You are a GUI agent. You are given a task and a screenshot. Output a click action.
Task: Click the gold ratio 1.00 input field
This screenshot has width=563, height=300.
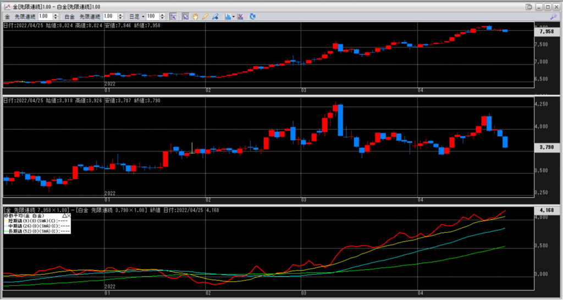coord(45,16)
